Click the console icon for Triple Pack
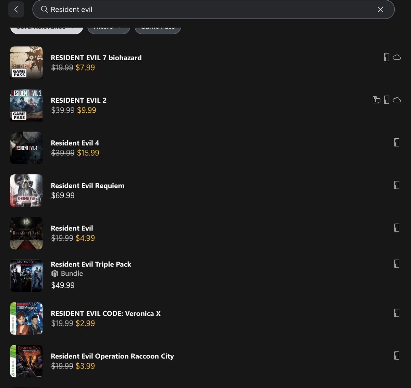This screenshot has width=411, height=388. coord(397,264)
